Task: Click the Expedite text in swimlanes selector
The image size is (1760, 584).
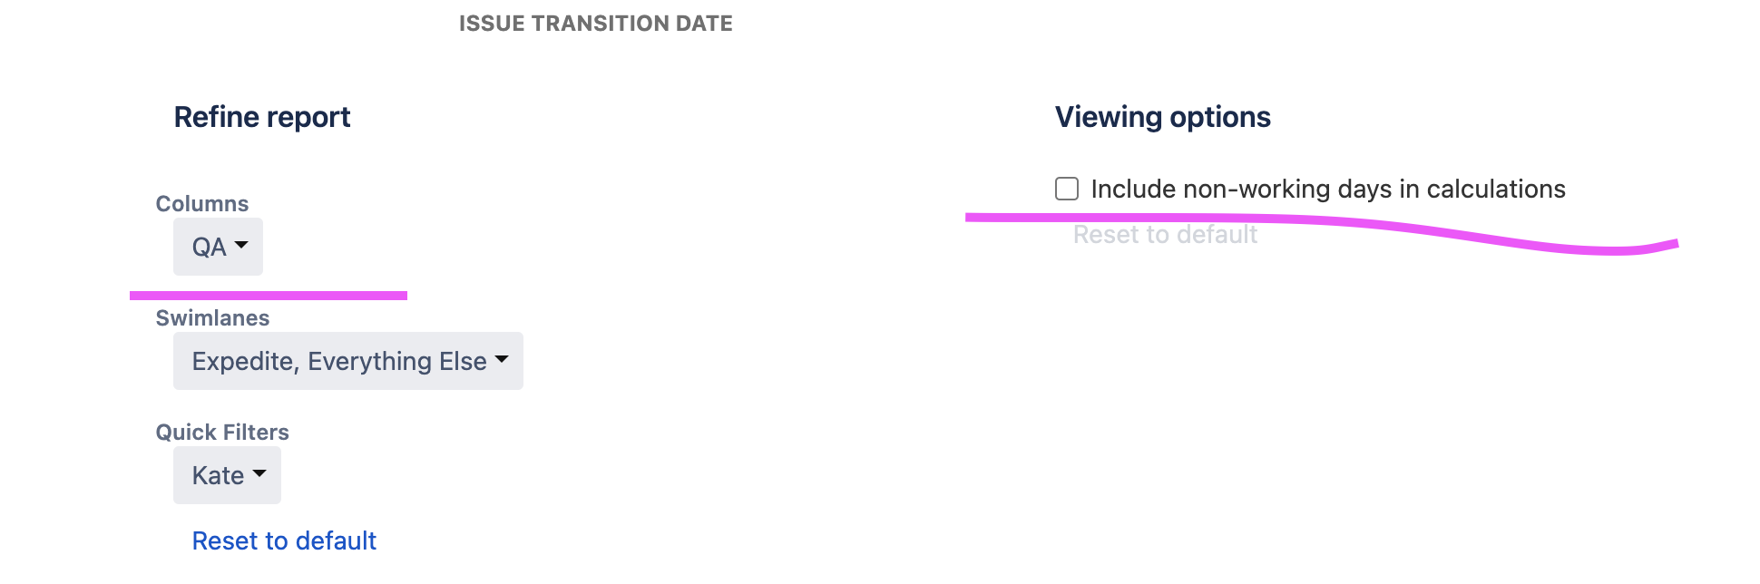Action: click(x=246, y=361)
